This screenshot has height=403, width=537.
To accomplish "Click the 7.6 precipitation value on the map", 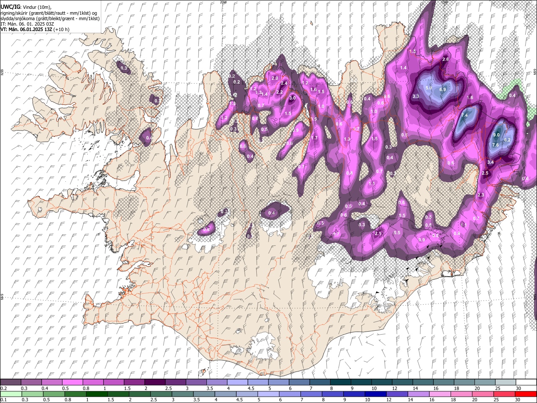I will (495, 145).
